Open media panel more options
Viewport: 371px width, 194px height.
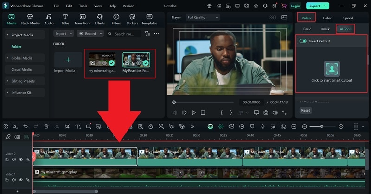point(156,34)
